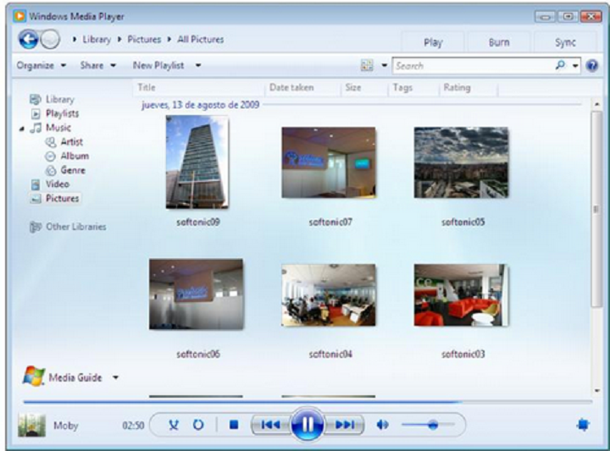Select Pictures in the navigation pane
The height and width of the screenshot is (451, 610).
point(62,198)
